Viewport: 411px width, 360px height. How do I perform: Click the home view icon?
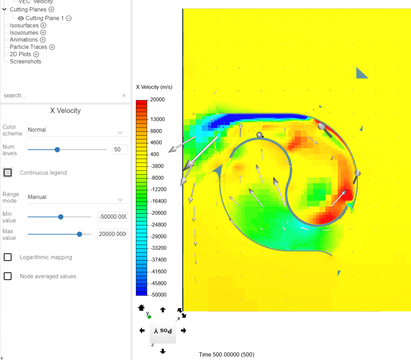click(x=141, y=308)
